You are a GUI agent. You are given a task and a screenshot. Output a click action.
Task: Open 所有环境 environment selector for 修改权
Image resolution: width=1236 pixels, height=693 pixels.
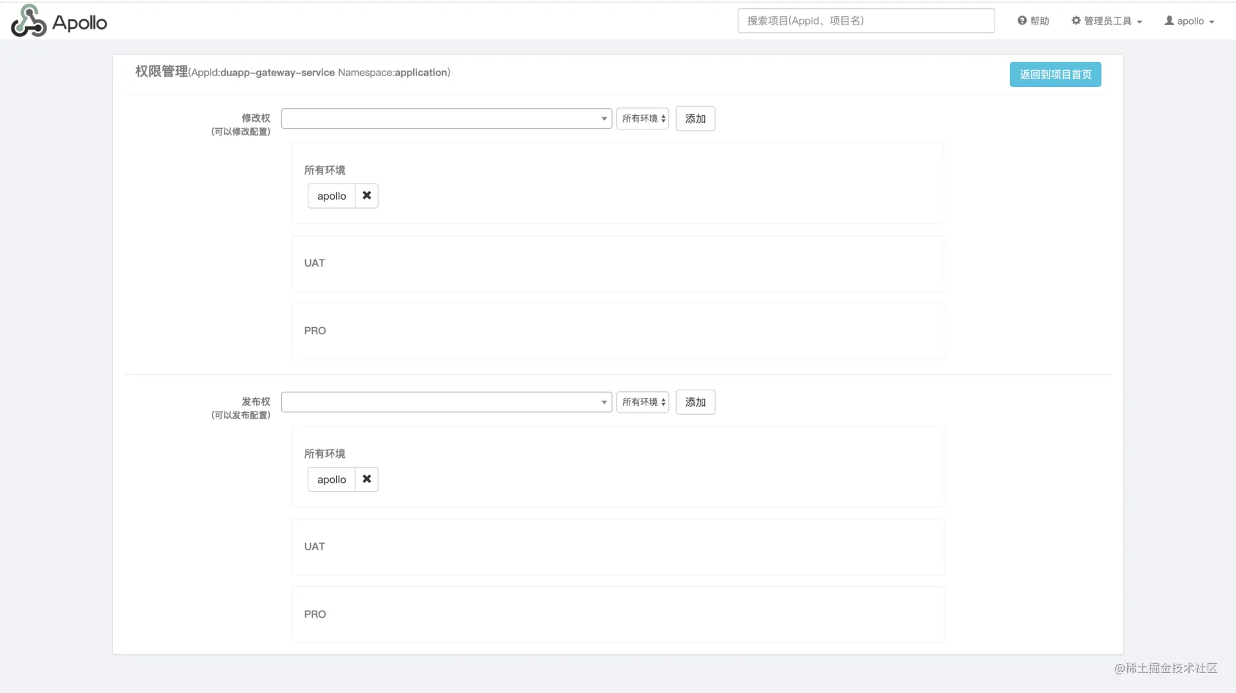coord(642,119)
